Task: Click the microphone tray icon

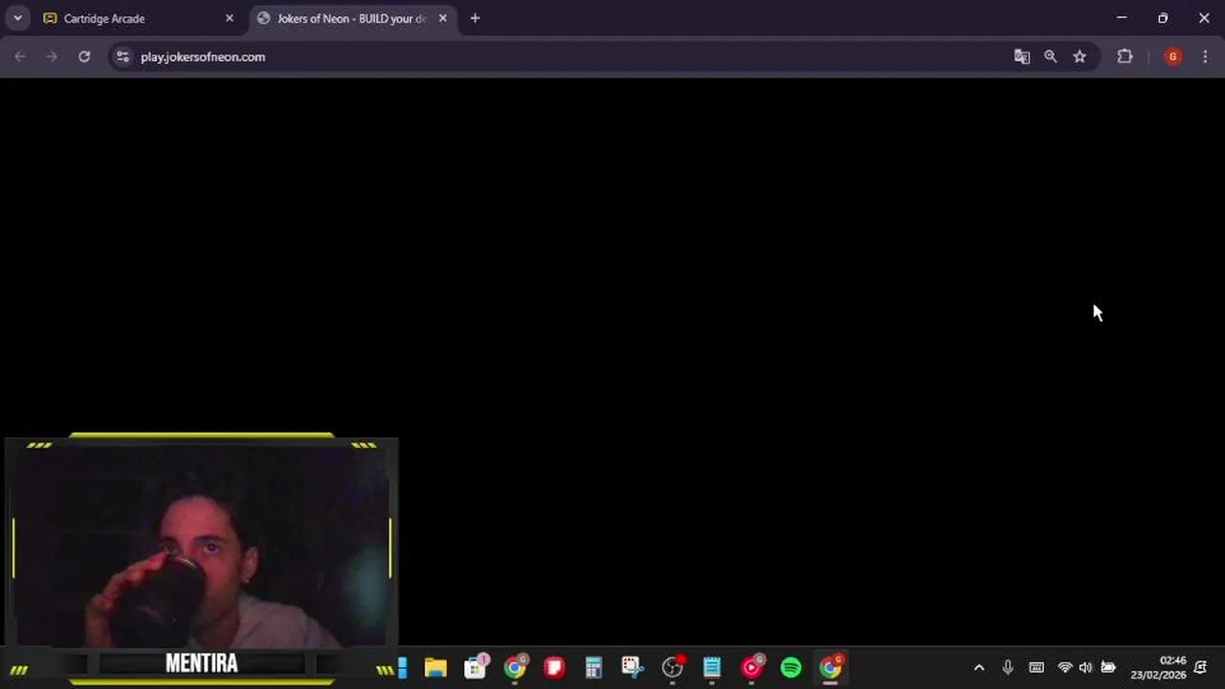Action: point(1008,667)
